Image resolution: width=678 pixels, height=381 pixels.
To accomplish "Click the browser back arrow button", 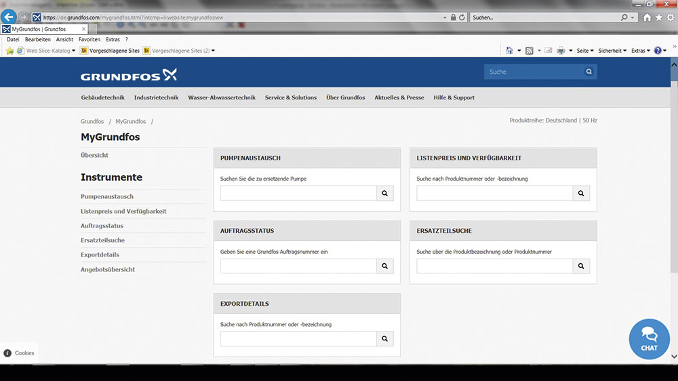I will click(9, 17).
